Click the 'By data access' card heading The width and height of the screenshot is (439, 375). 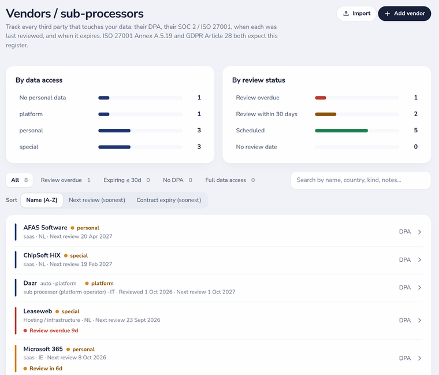click(x=39, y=80)
